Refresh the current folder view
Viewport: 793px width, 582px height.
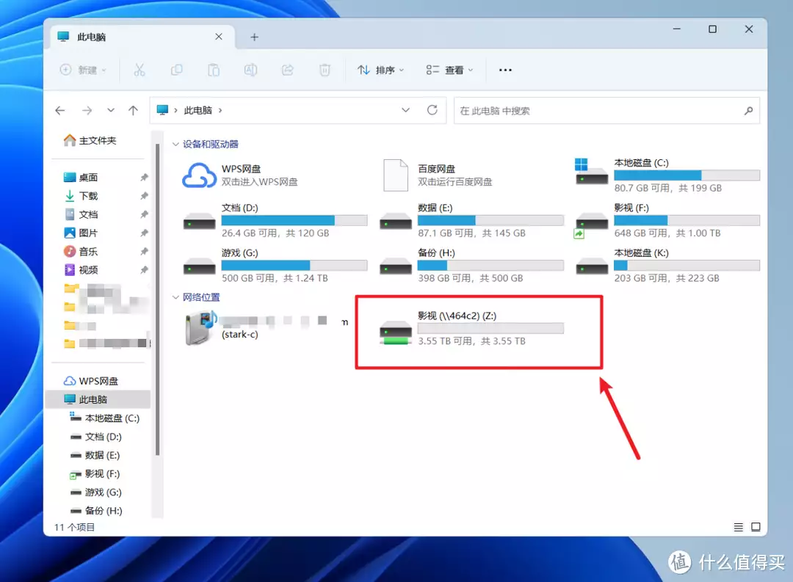(432, 110)
